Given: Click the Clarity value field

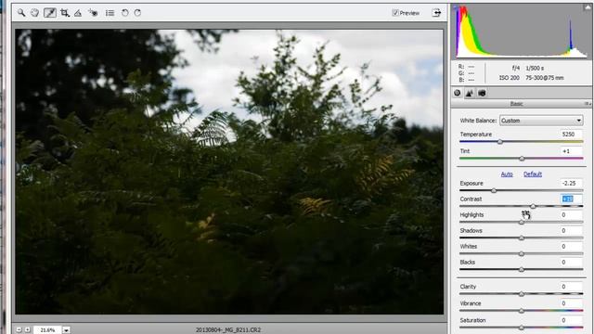Looking at the screenshot, I should pyautogui.click(x=572, y=287).
